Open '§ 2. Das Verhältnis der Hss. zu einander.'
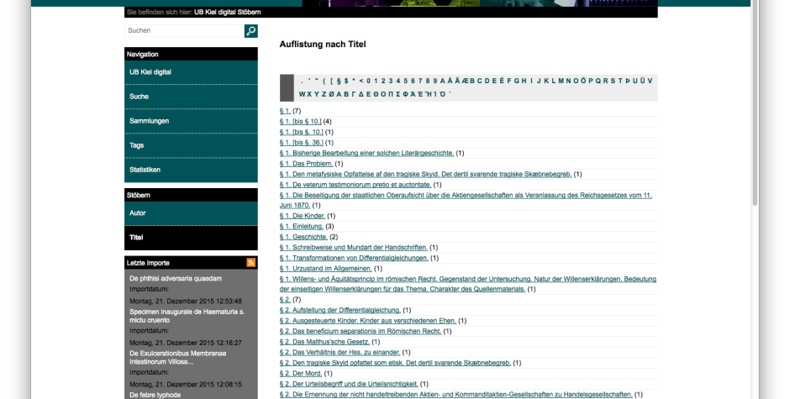The height and width of the screenshot is (399, 790). tap(340, 353)
